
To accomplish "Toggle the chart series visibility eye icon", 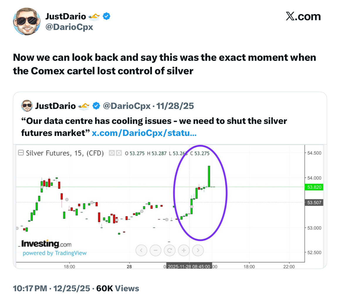I will coord(112,153).
